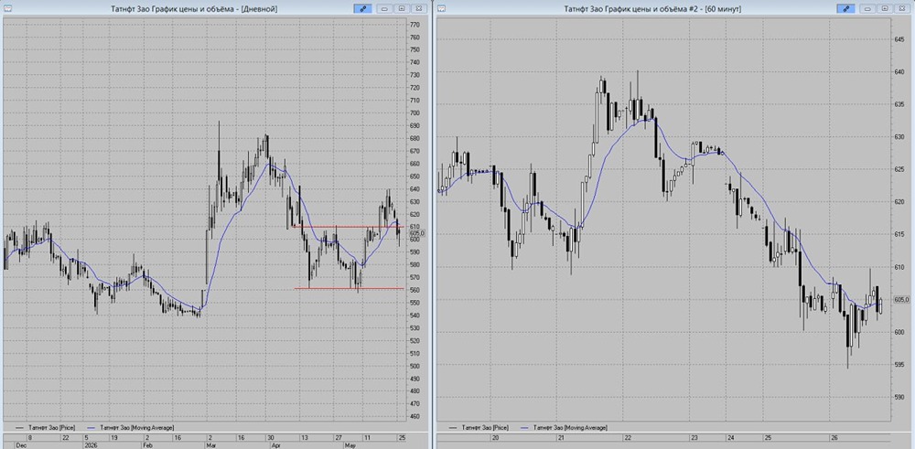The image size is (915, 449).
Task: Open the system menu icon of the Дневной chart window
Action: [7, 8]
